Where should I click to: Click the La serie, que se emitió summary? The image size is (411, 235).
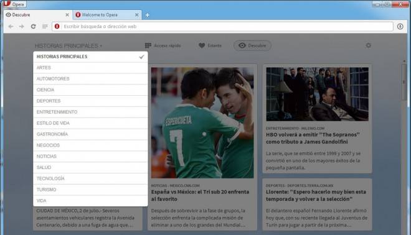(313, 160)
